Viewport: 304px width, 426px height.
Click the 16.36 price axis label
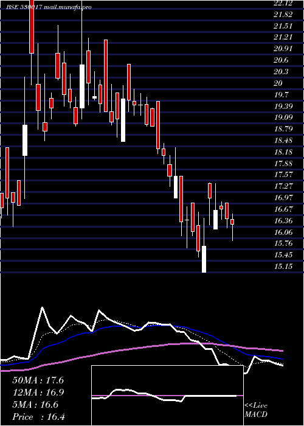point(283,220)
